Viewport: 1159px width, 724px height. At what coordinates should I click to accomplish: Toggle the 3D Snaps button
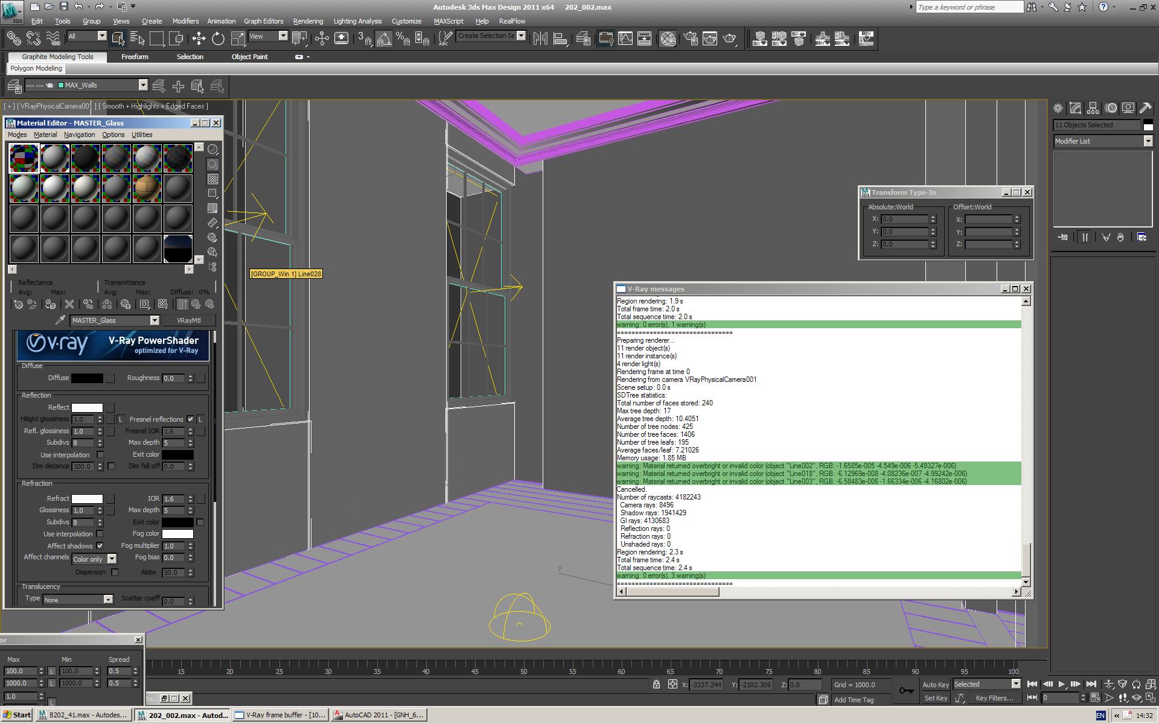[x=365, y=39]
